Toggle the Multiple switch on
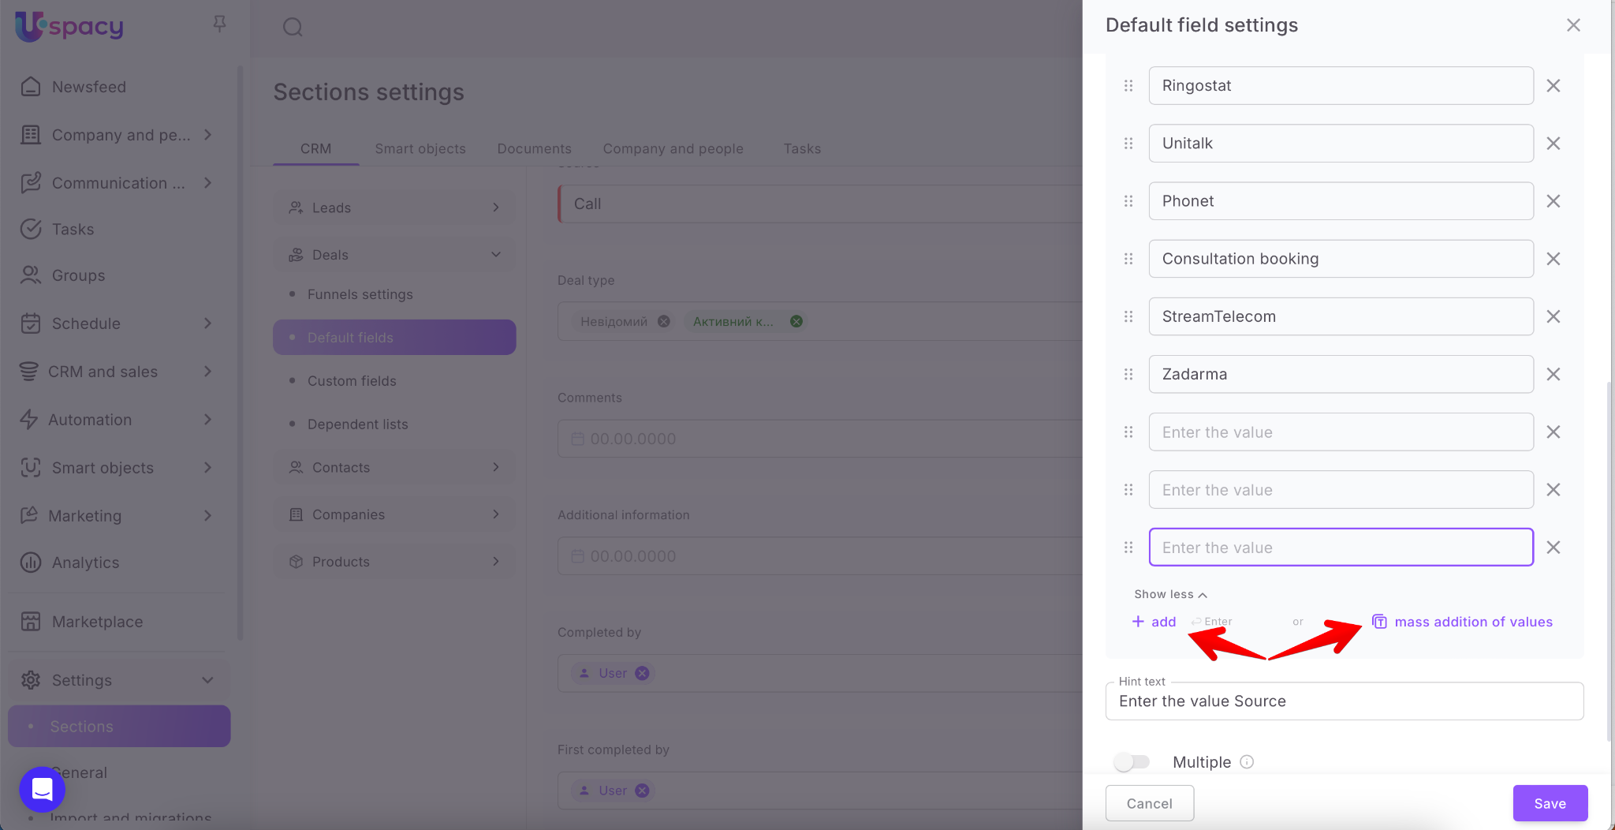The image size is (1615, 830). (x=1132, y=762)
